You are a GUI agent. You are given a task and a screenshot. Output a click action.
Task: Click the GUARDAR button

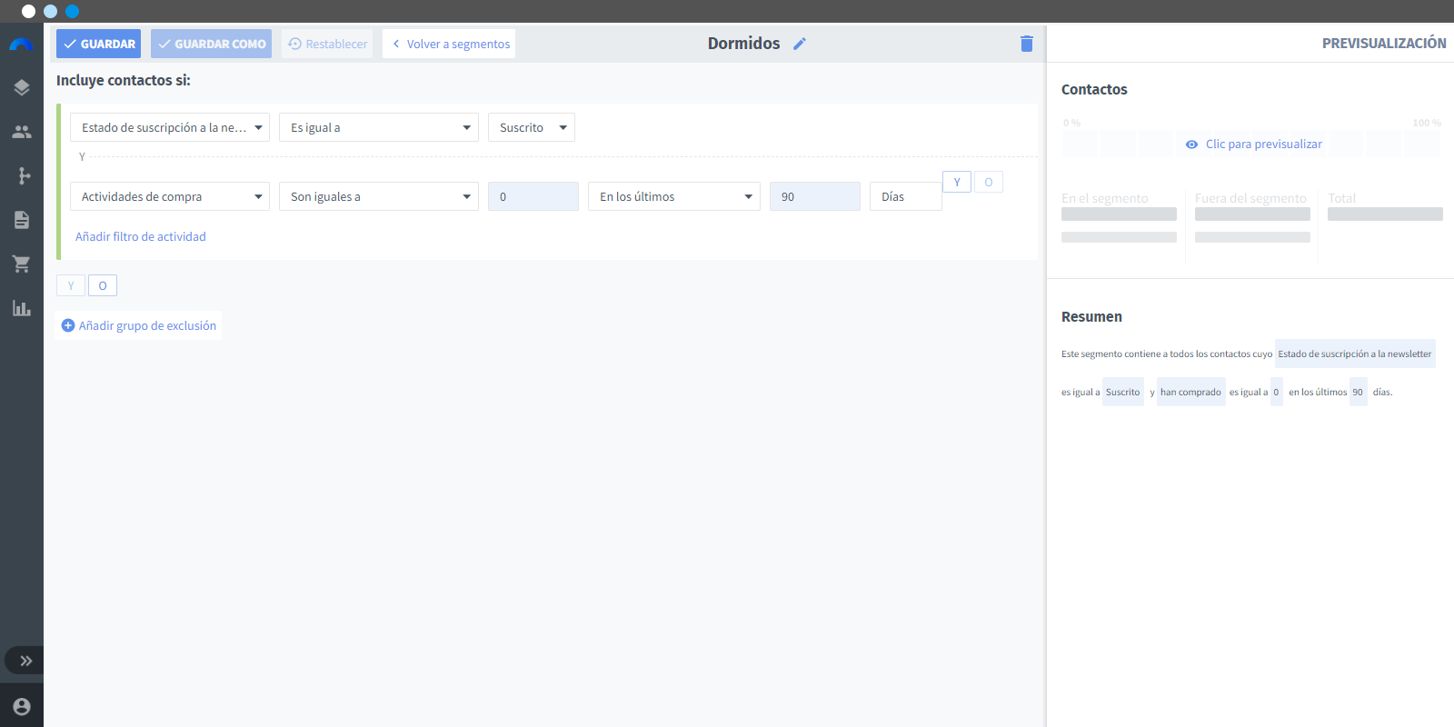98,44
